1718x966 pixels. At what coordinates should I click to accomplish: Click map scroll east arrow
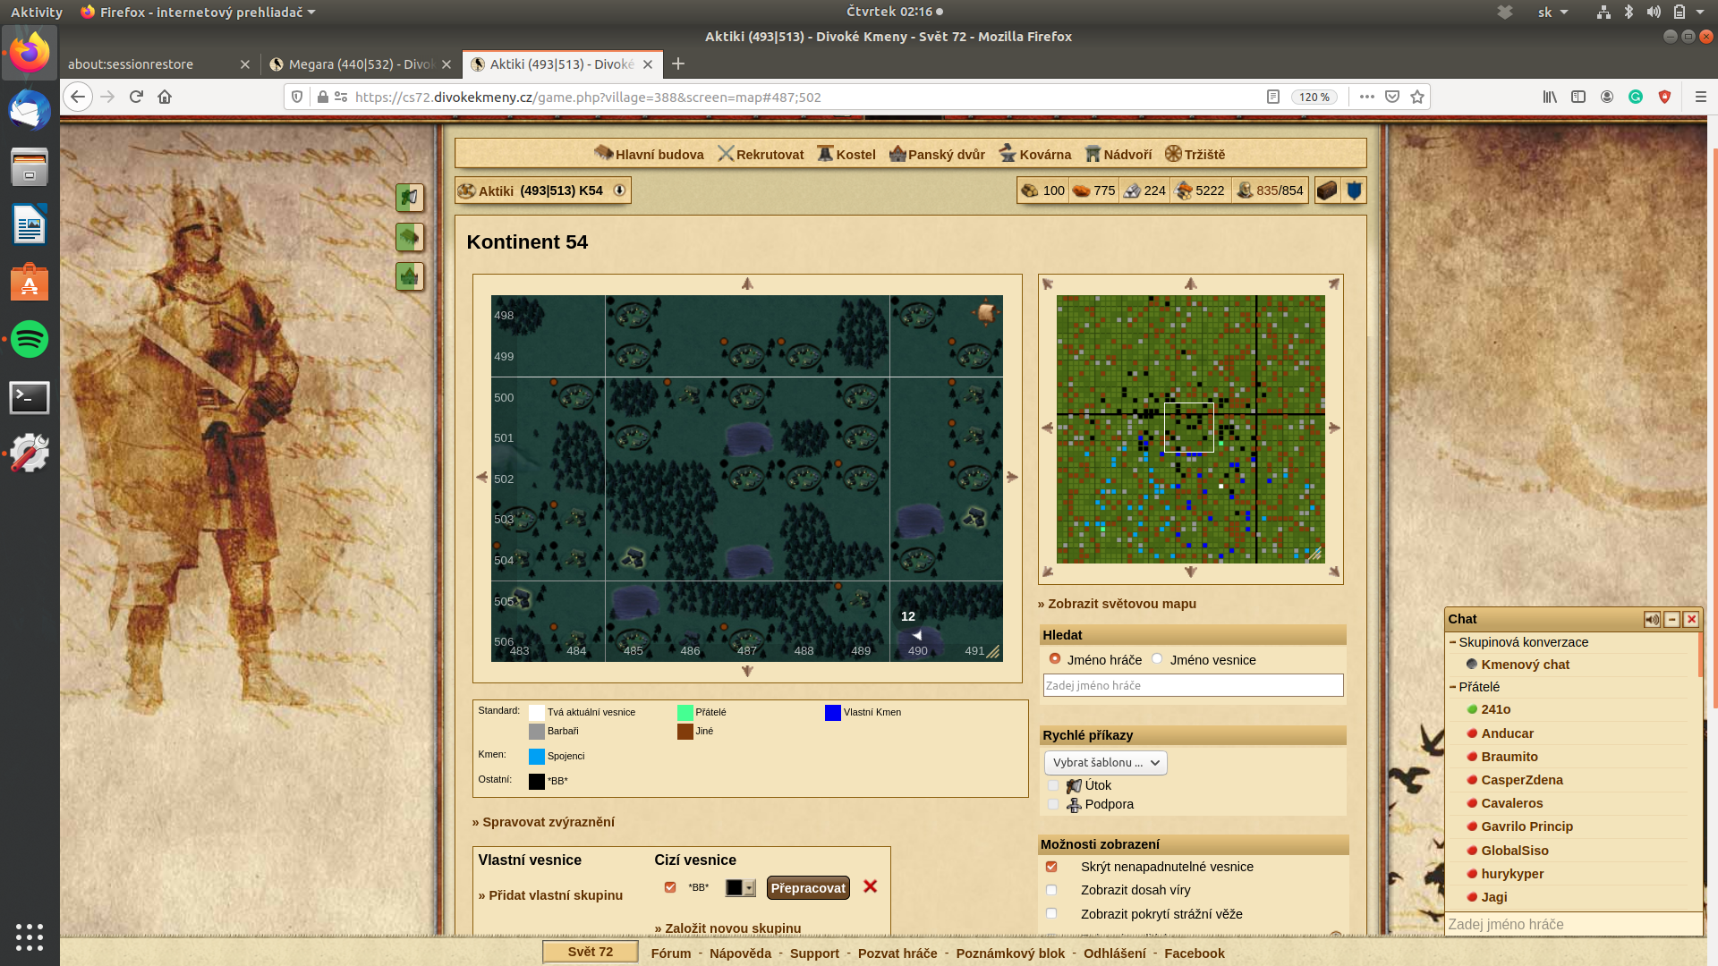coord(1012,477)
